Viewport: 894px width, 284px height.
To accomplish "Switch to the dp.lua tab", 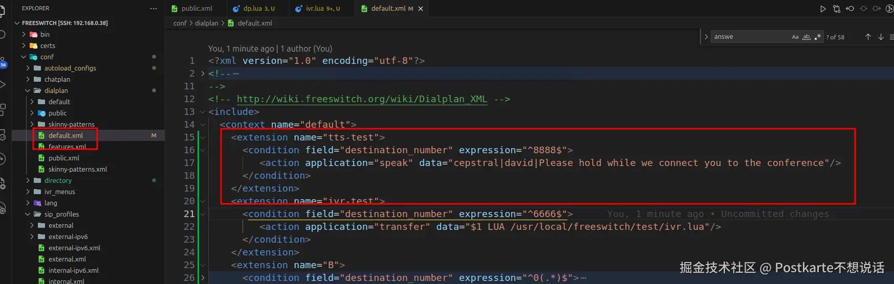I will (x=258, y=9).
